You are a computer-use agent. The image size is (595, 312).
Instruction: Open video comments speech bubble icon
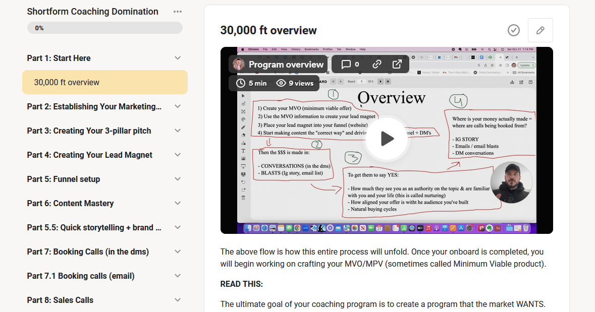click(x=346, y=65)
